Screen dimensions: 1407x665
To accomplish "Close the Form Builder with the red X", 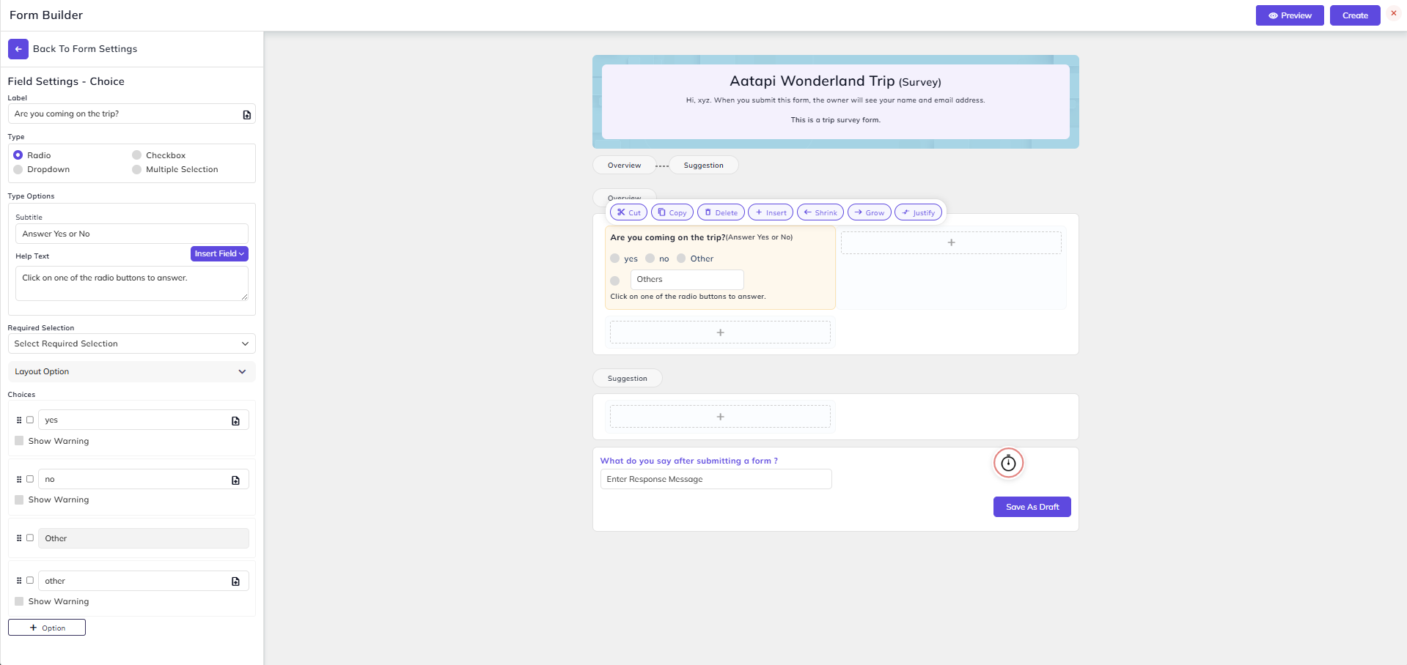I will pos(1394,14).
